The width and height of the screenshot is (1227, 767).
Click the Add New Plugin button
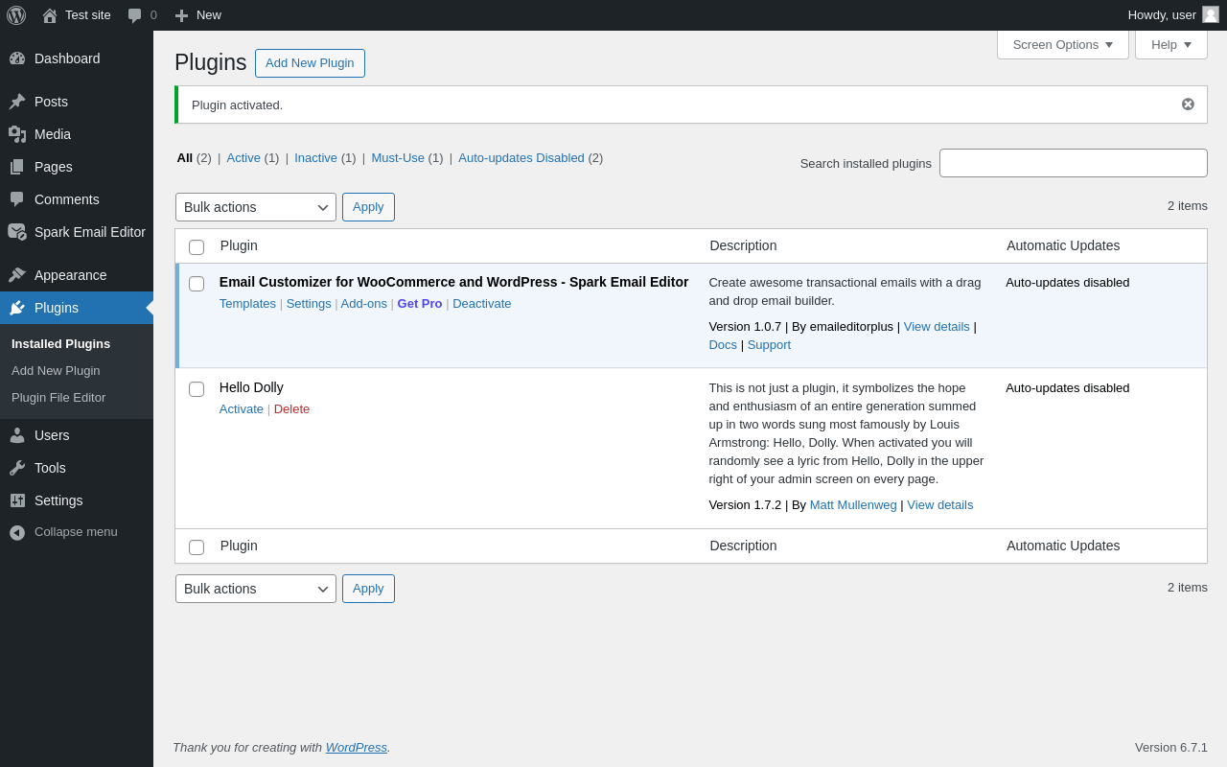[x=310, y=63]
